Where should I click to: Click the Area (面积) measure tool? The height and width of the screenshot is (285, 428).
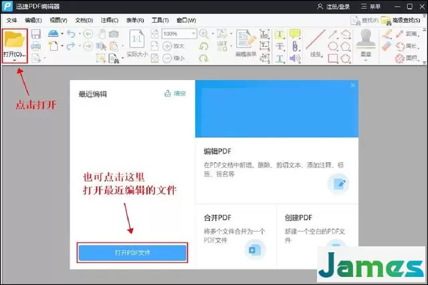tap(406, 58)
